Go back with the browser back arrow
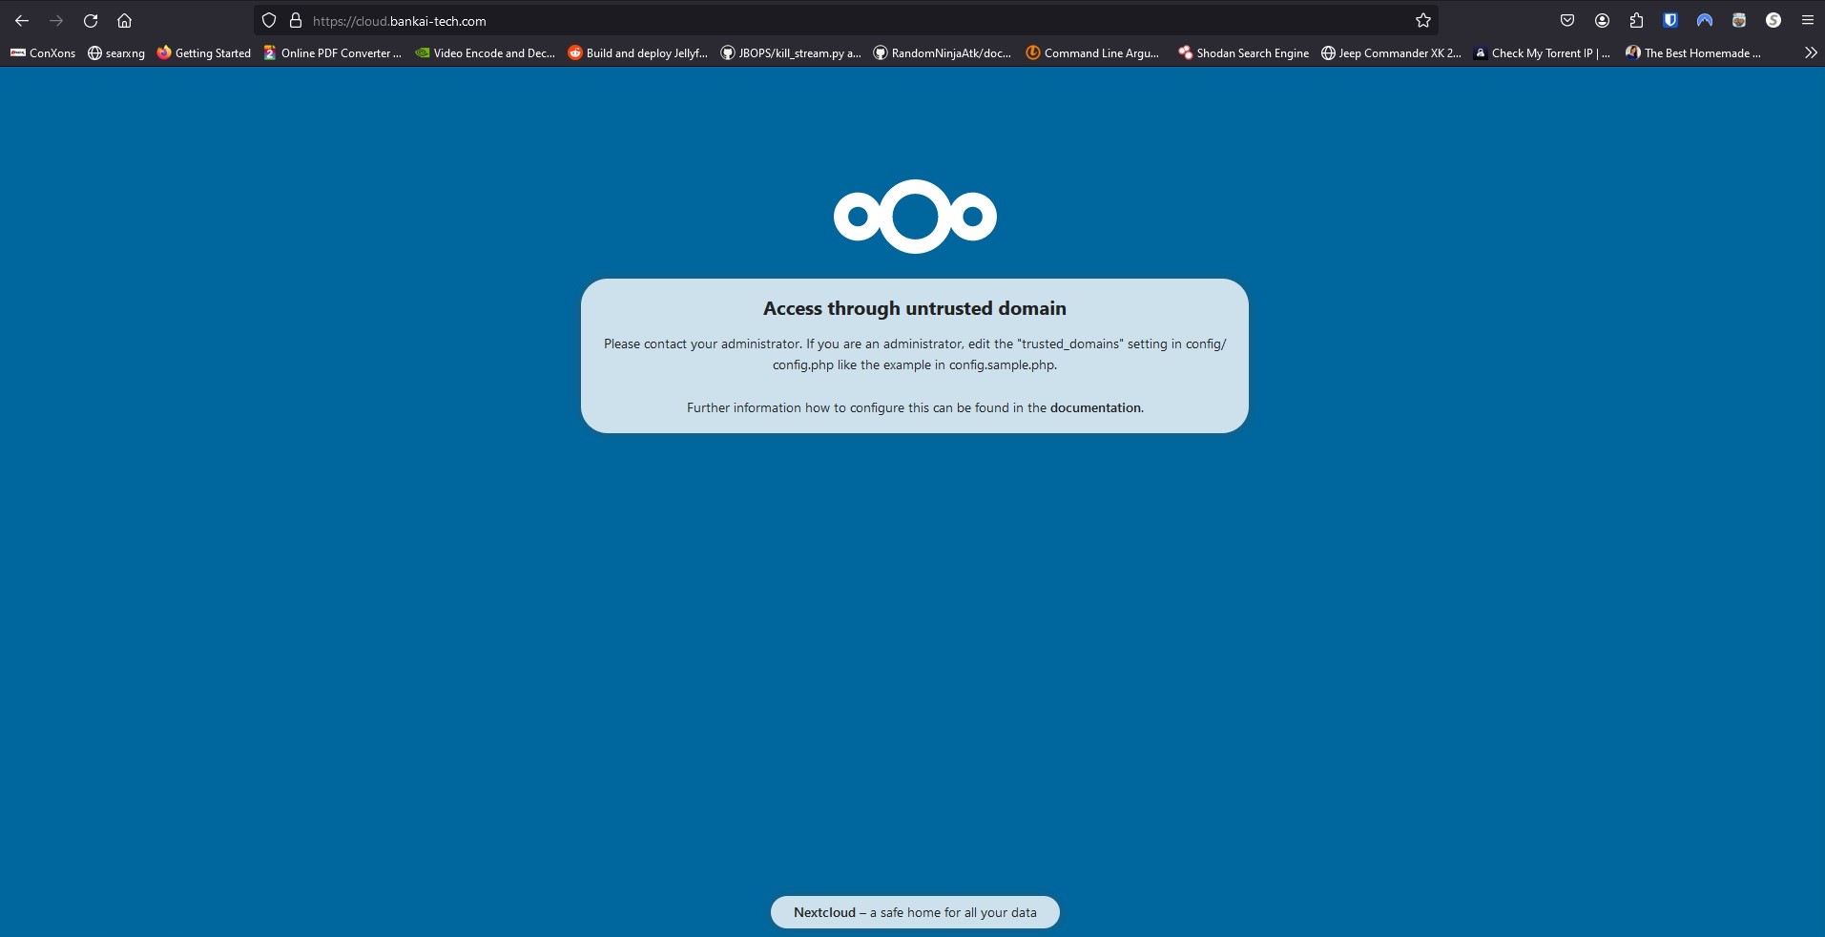 click(22, 20)
